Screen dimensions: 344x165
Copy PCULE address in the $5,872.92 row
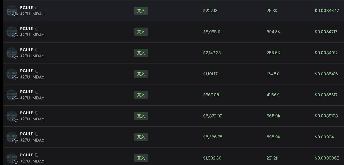pyautogui.click(x=36, y=113)
